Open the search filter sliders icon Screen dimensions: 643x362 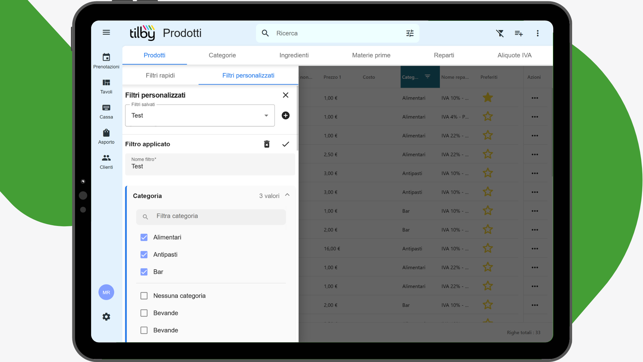click(x=410, y=33)
